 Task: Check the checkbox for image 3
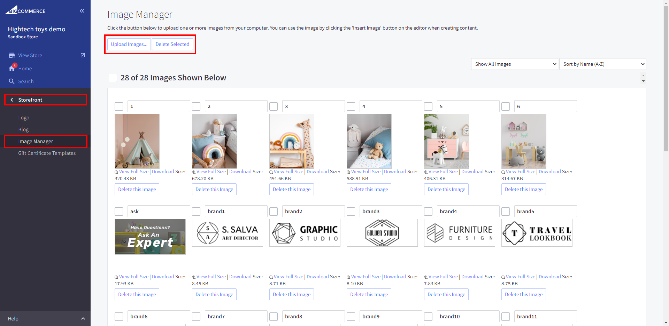tap(274, 106)
